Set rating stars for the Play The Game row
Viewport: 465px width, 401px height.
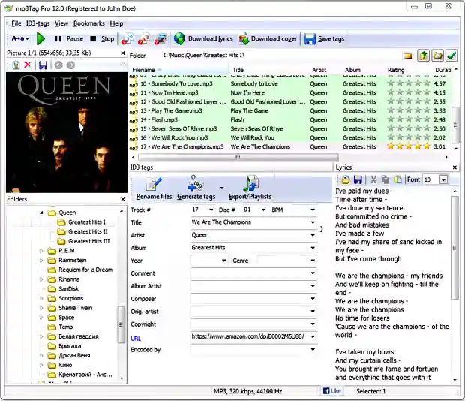pos(409,110)
